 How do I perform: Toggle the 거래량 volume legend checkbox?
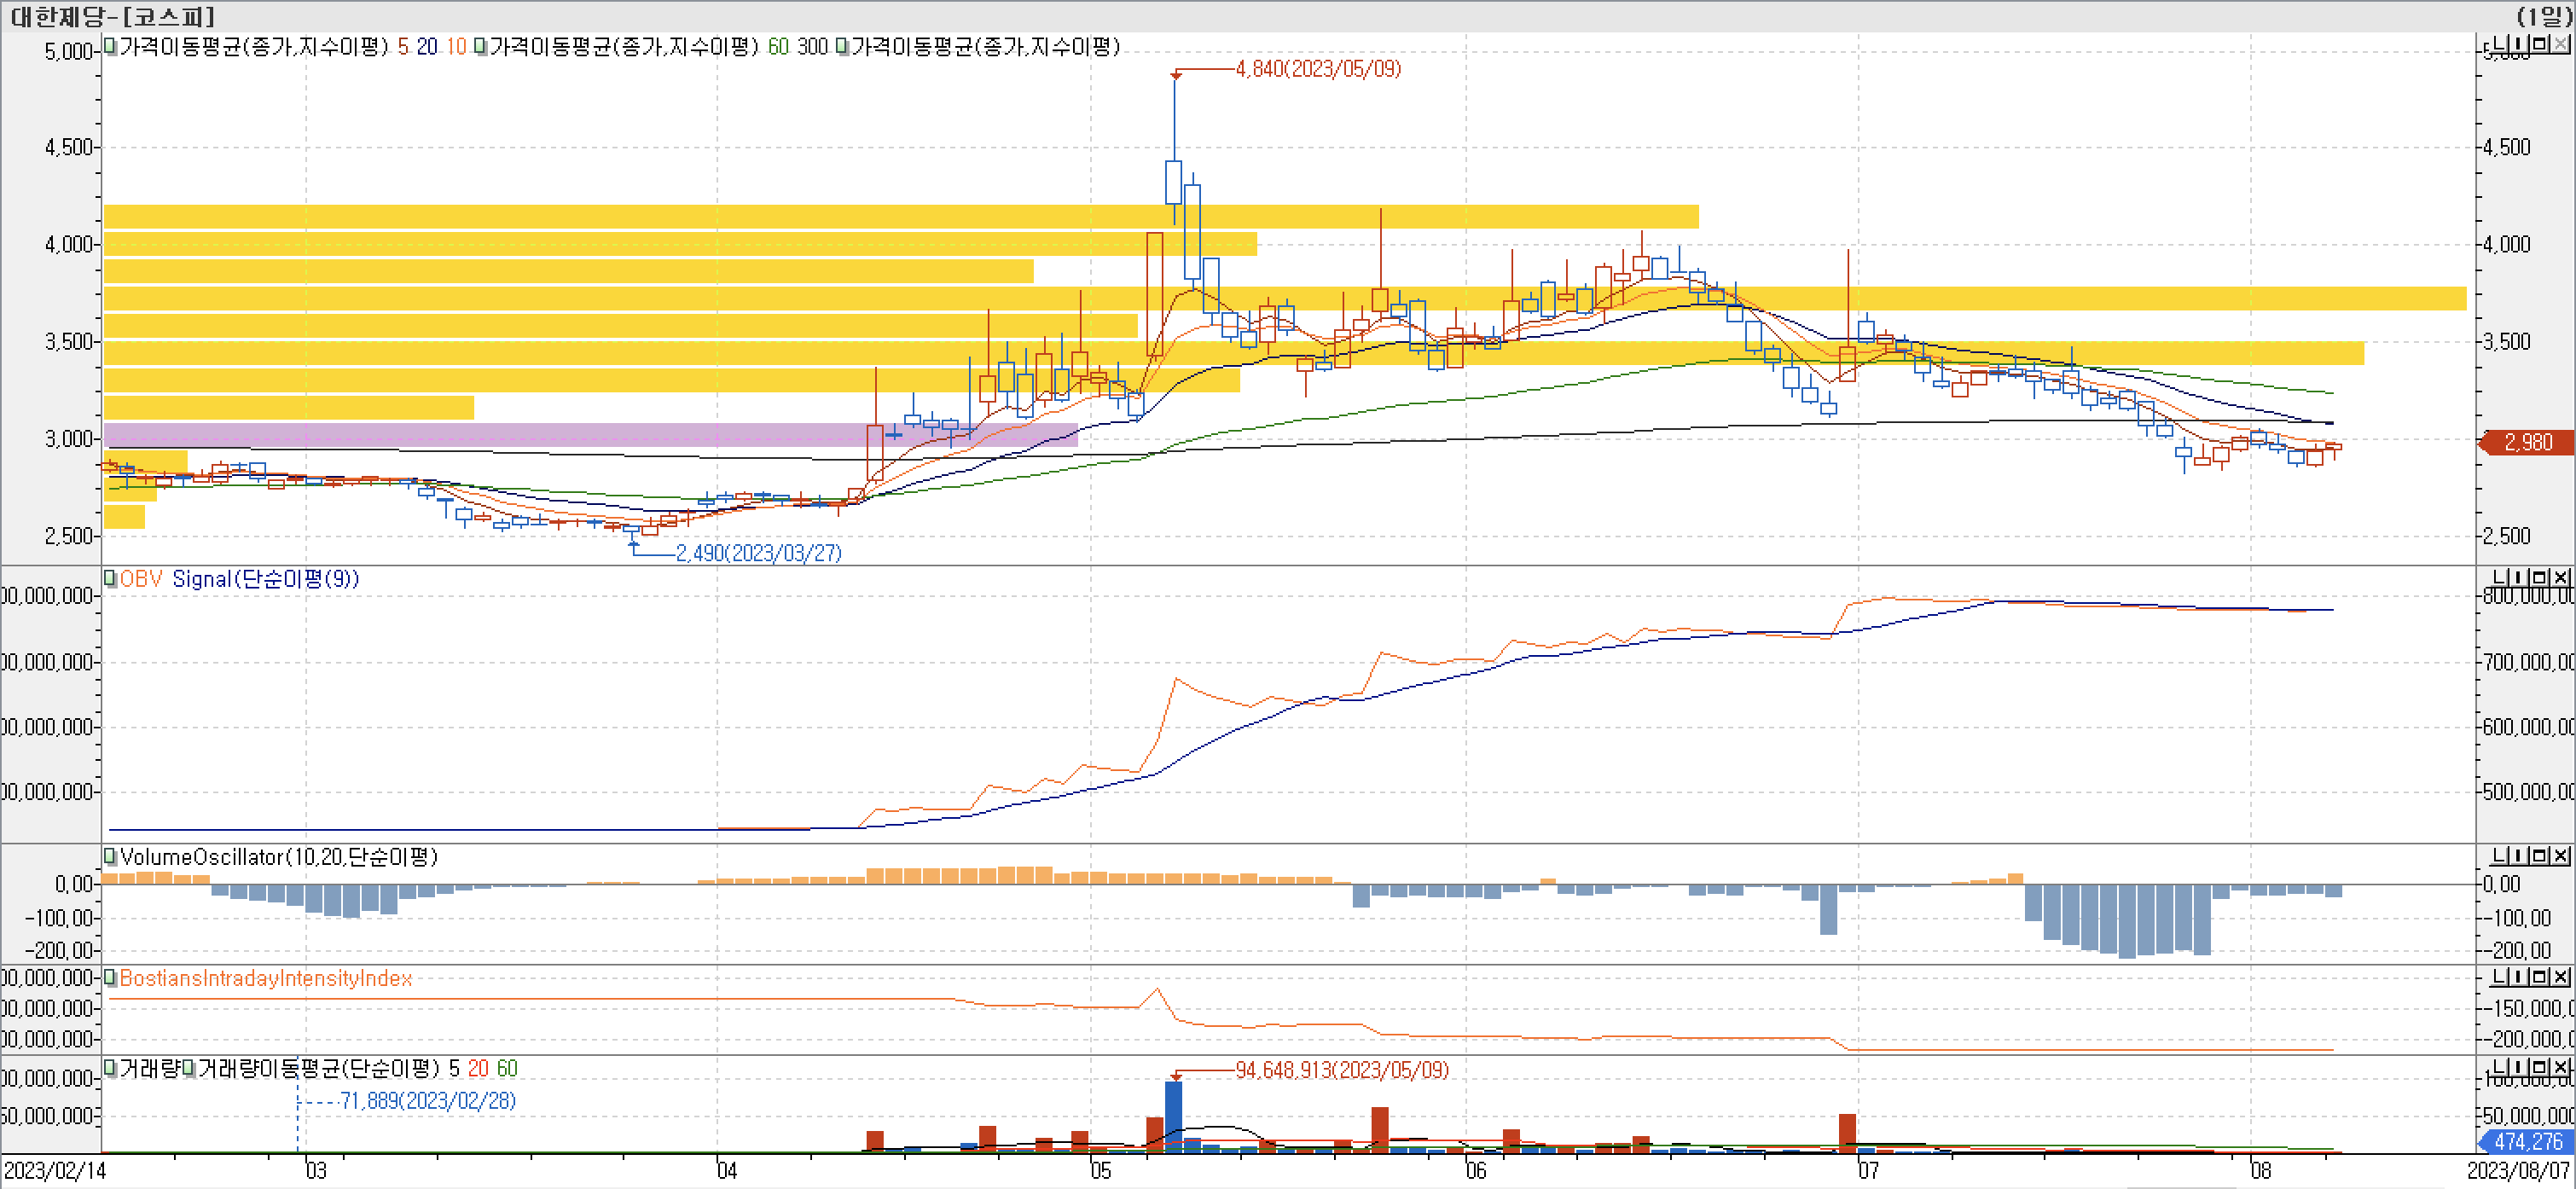pos(110,1068)
